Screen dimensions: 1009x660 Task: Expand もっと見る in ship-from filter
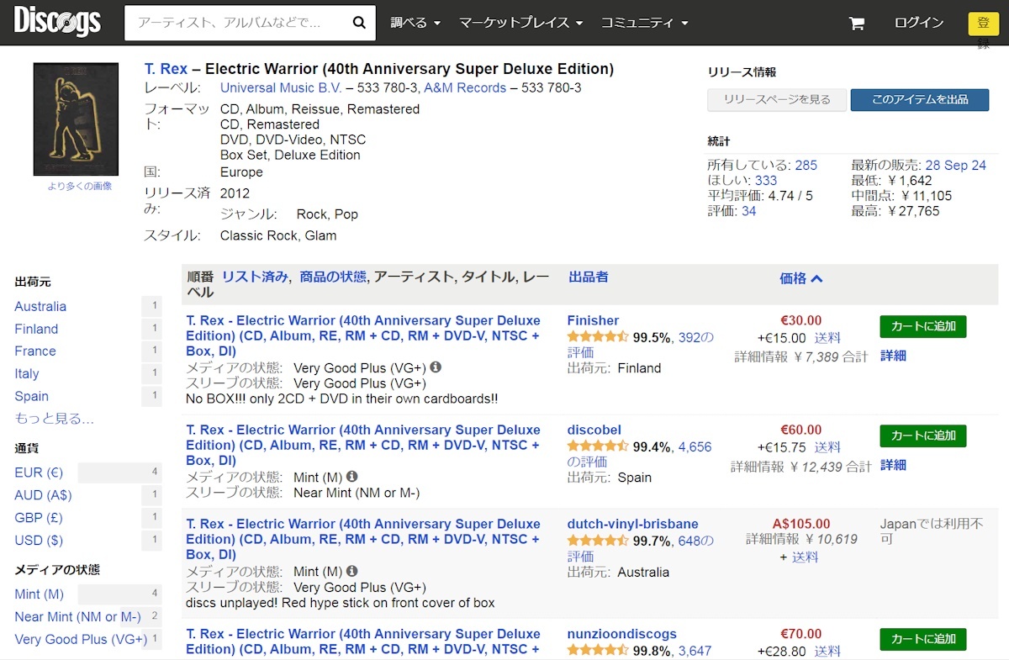[54, 418]
